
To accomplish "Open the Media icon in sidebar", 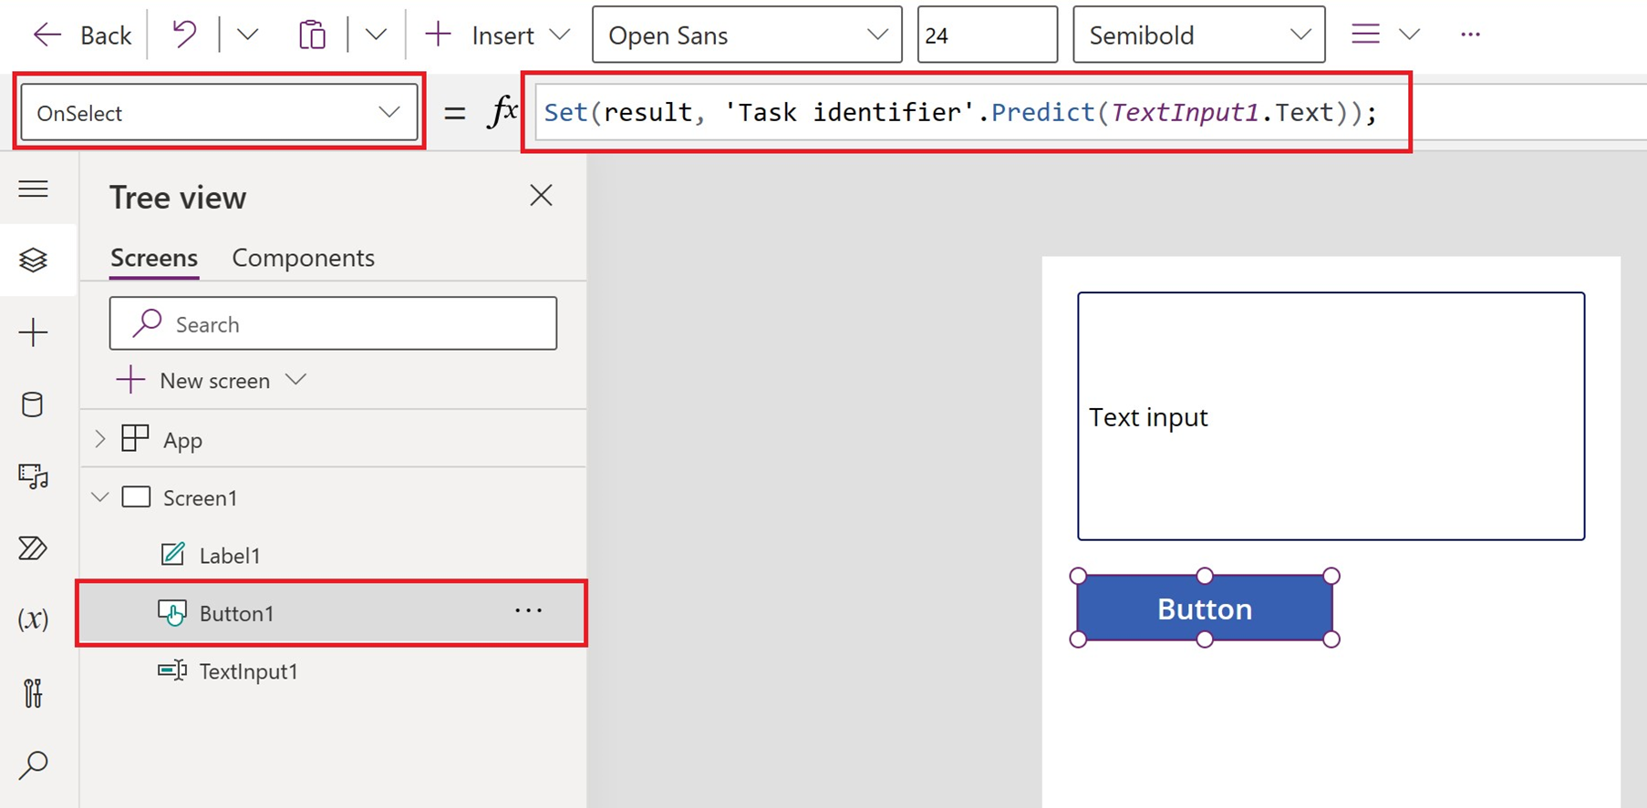I will (x=34, y=476).
